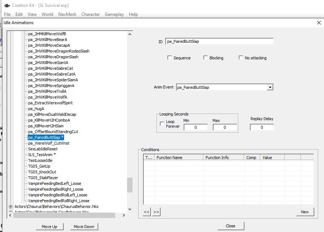This screenshot has height=232, width=324.
Task: Select pa_2HMKillMoveWolfB in the tree
Action: tap(47, 34)
